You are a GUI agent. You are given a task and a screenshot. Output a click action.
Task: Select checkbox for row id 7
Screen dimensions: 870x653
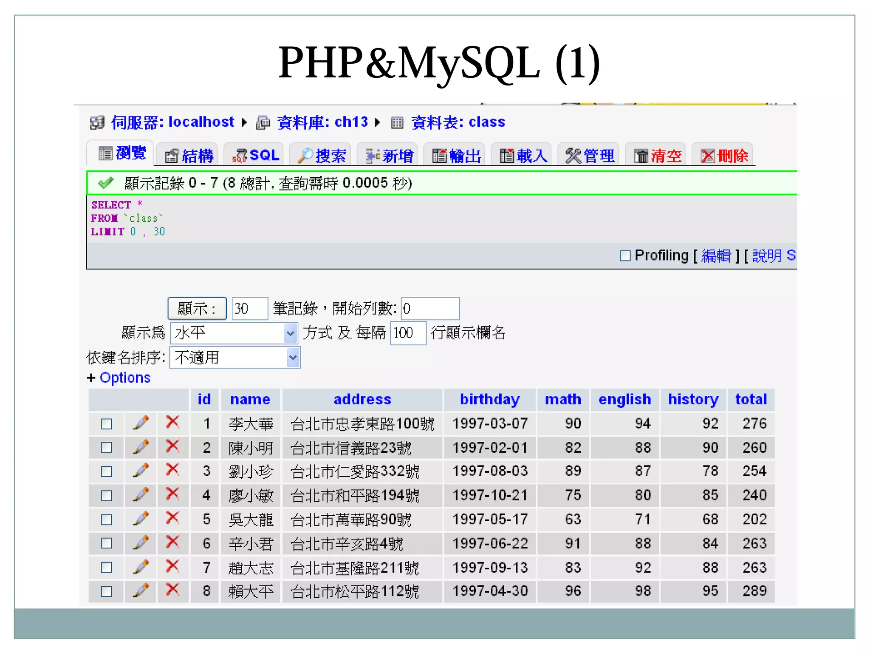pyautogui.click(x=107, y=568)
